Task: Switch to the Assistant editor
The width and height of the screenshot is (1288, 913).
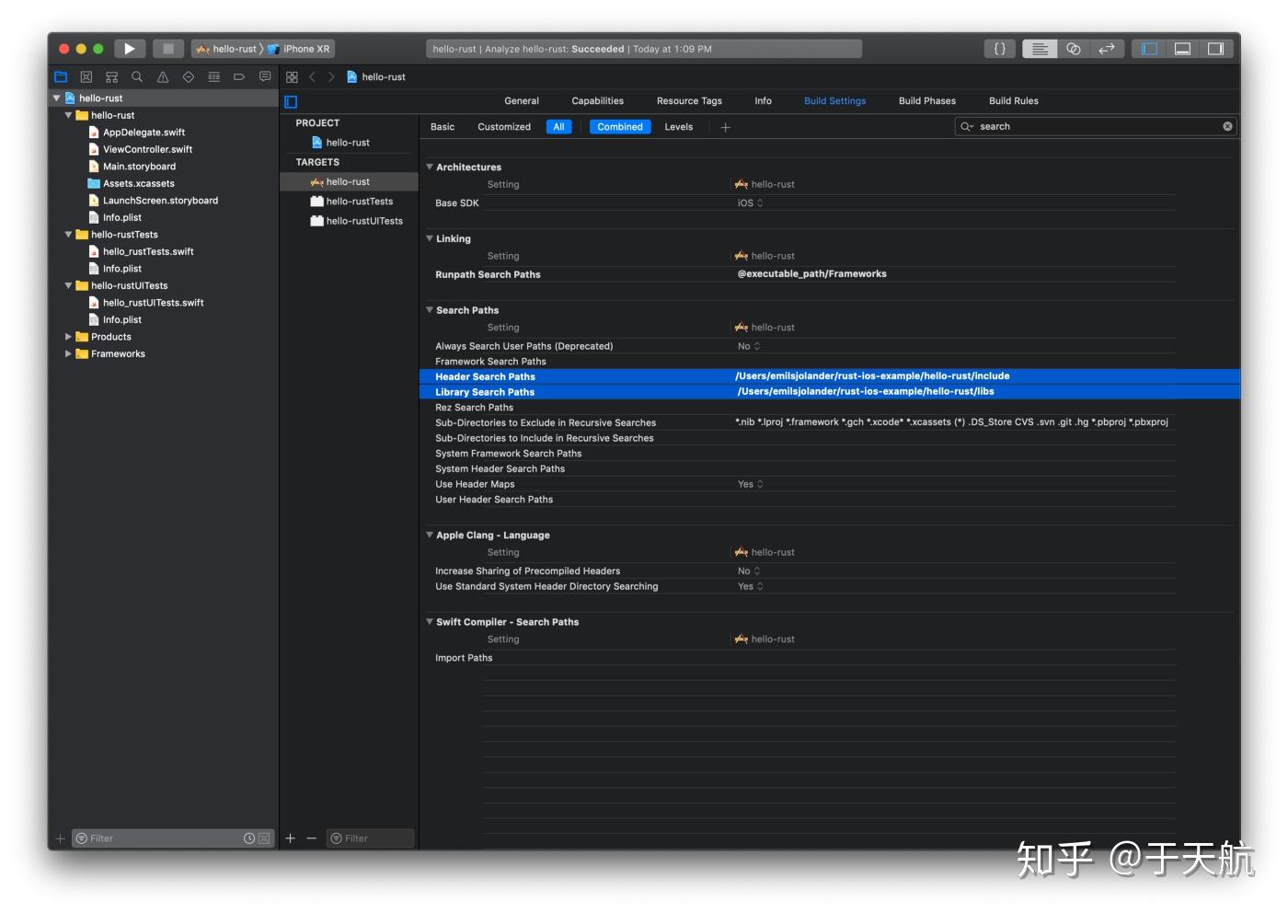Action: (1073, 49)
